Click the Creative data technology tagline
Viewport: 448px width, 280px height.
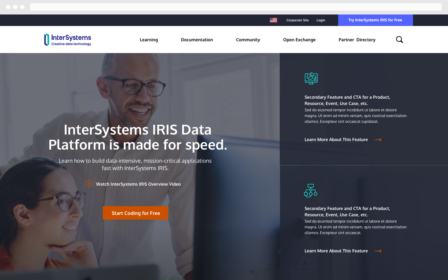tap(71, 44)
